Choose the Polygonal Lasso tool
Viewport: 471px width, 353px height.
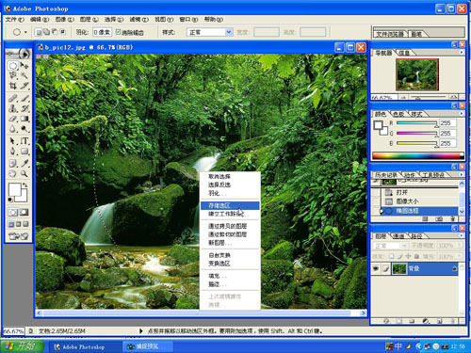(12, 75)
